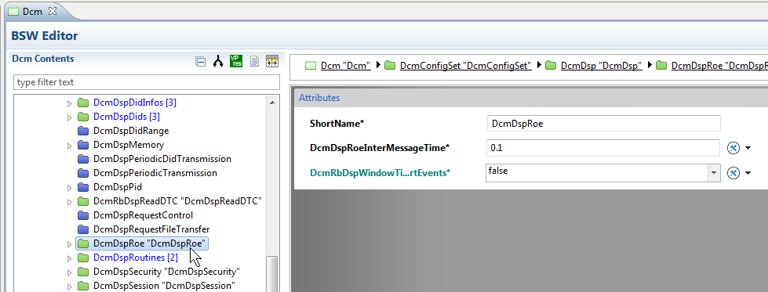This screenshot has height=292, width=768.
Task: Open arrow menu next to DcmRbDspWindowTi...rtEvents tools icon
Action: point(748,173)
